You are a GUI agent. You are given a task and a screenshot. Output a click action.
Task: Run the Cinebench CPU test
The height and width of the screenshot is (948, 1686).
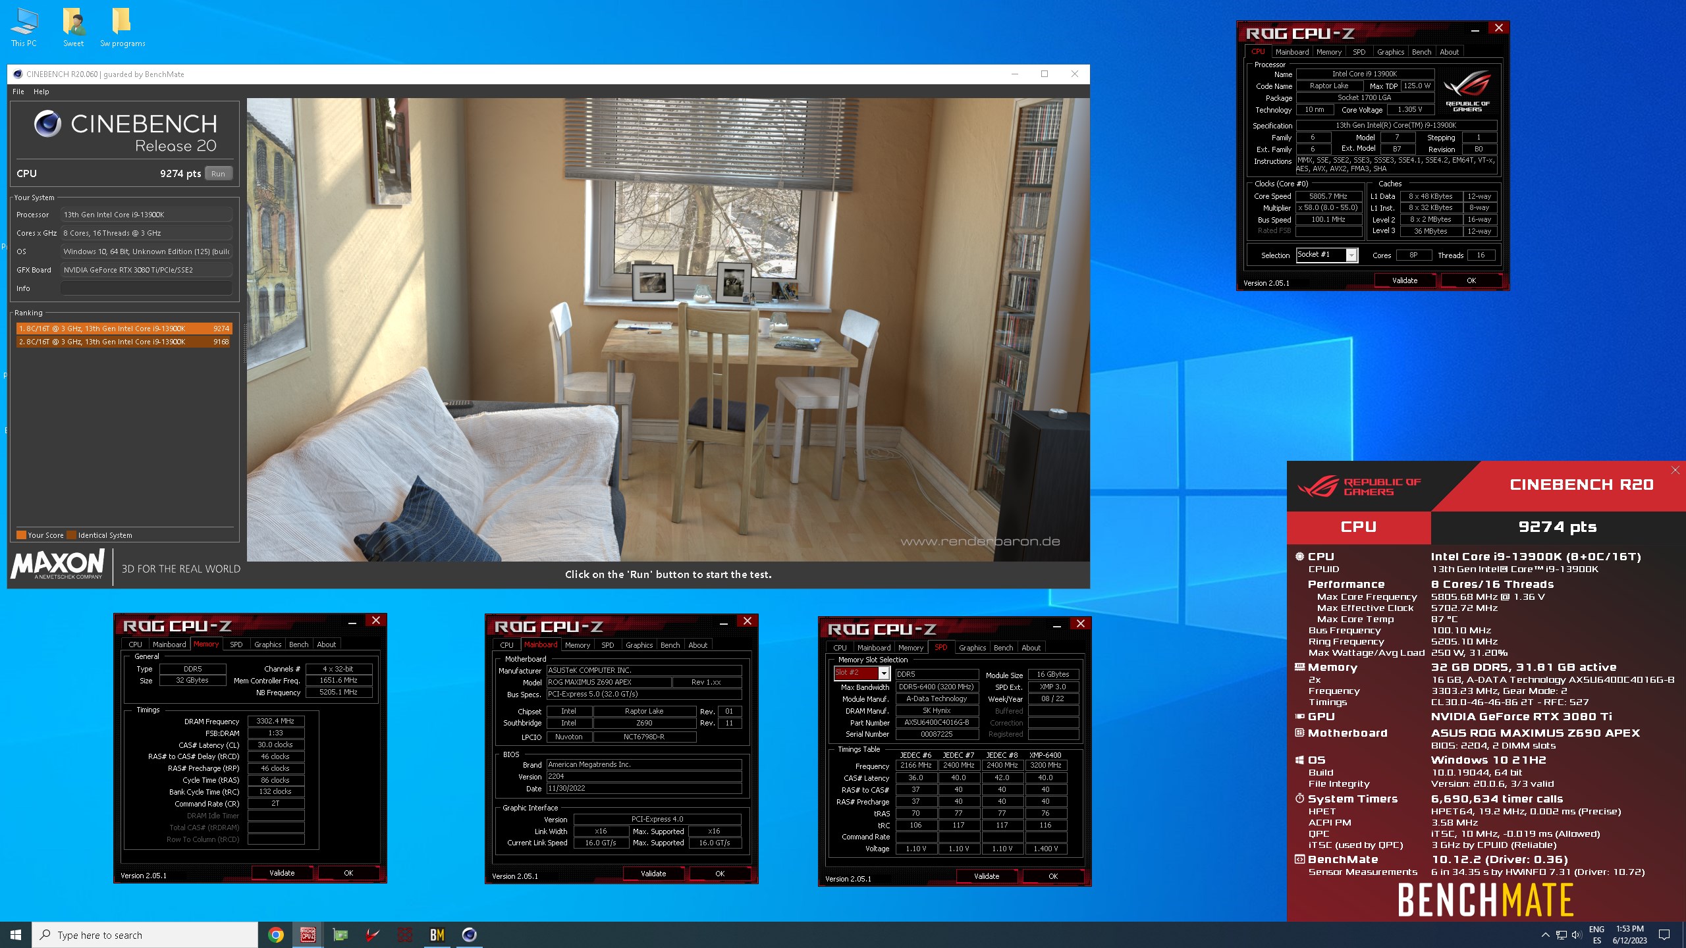click(x=219, y=174)
